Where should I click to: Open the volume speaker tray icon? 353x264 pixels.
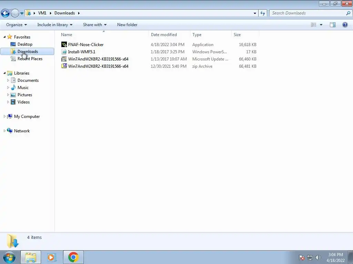point(318,257)
